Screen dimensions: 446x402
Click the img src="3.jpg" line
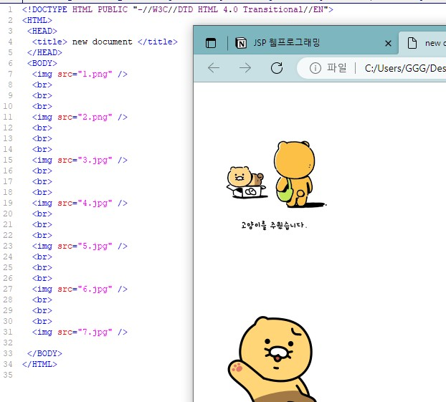[80, 160]
